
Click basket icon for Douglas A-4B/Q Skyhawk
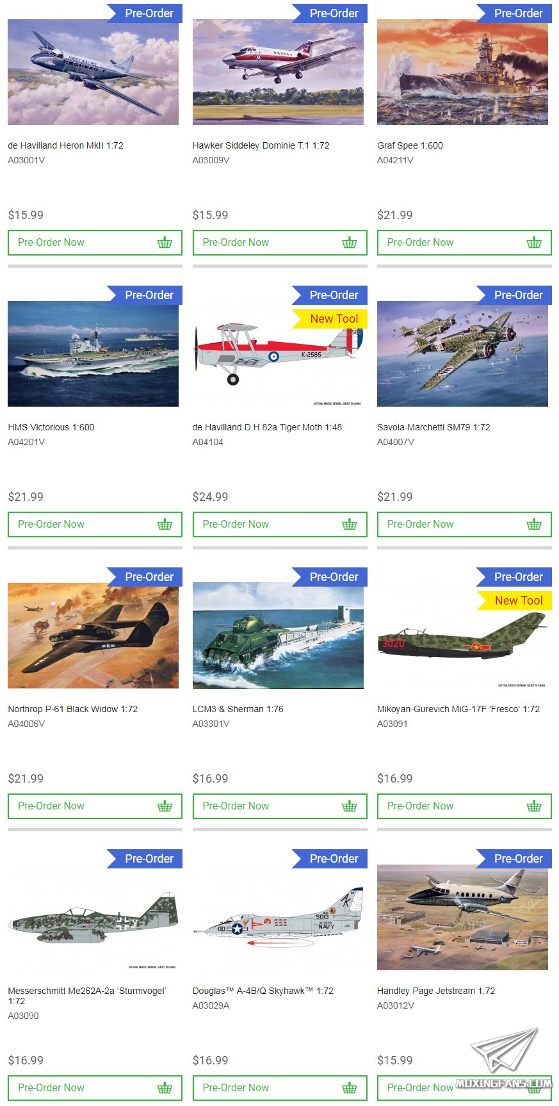[349, 1087]
